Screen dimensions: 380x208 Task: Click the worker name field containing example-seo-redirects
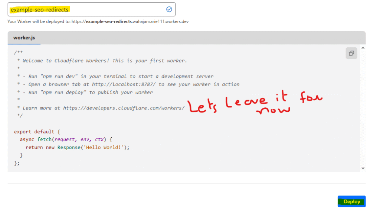[85, 10]
